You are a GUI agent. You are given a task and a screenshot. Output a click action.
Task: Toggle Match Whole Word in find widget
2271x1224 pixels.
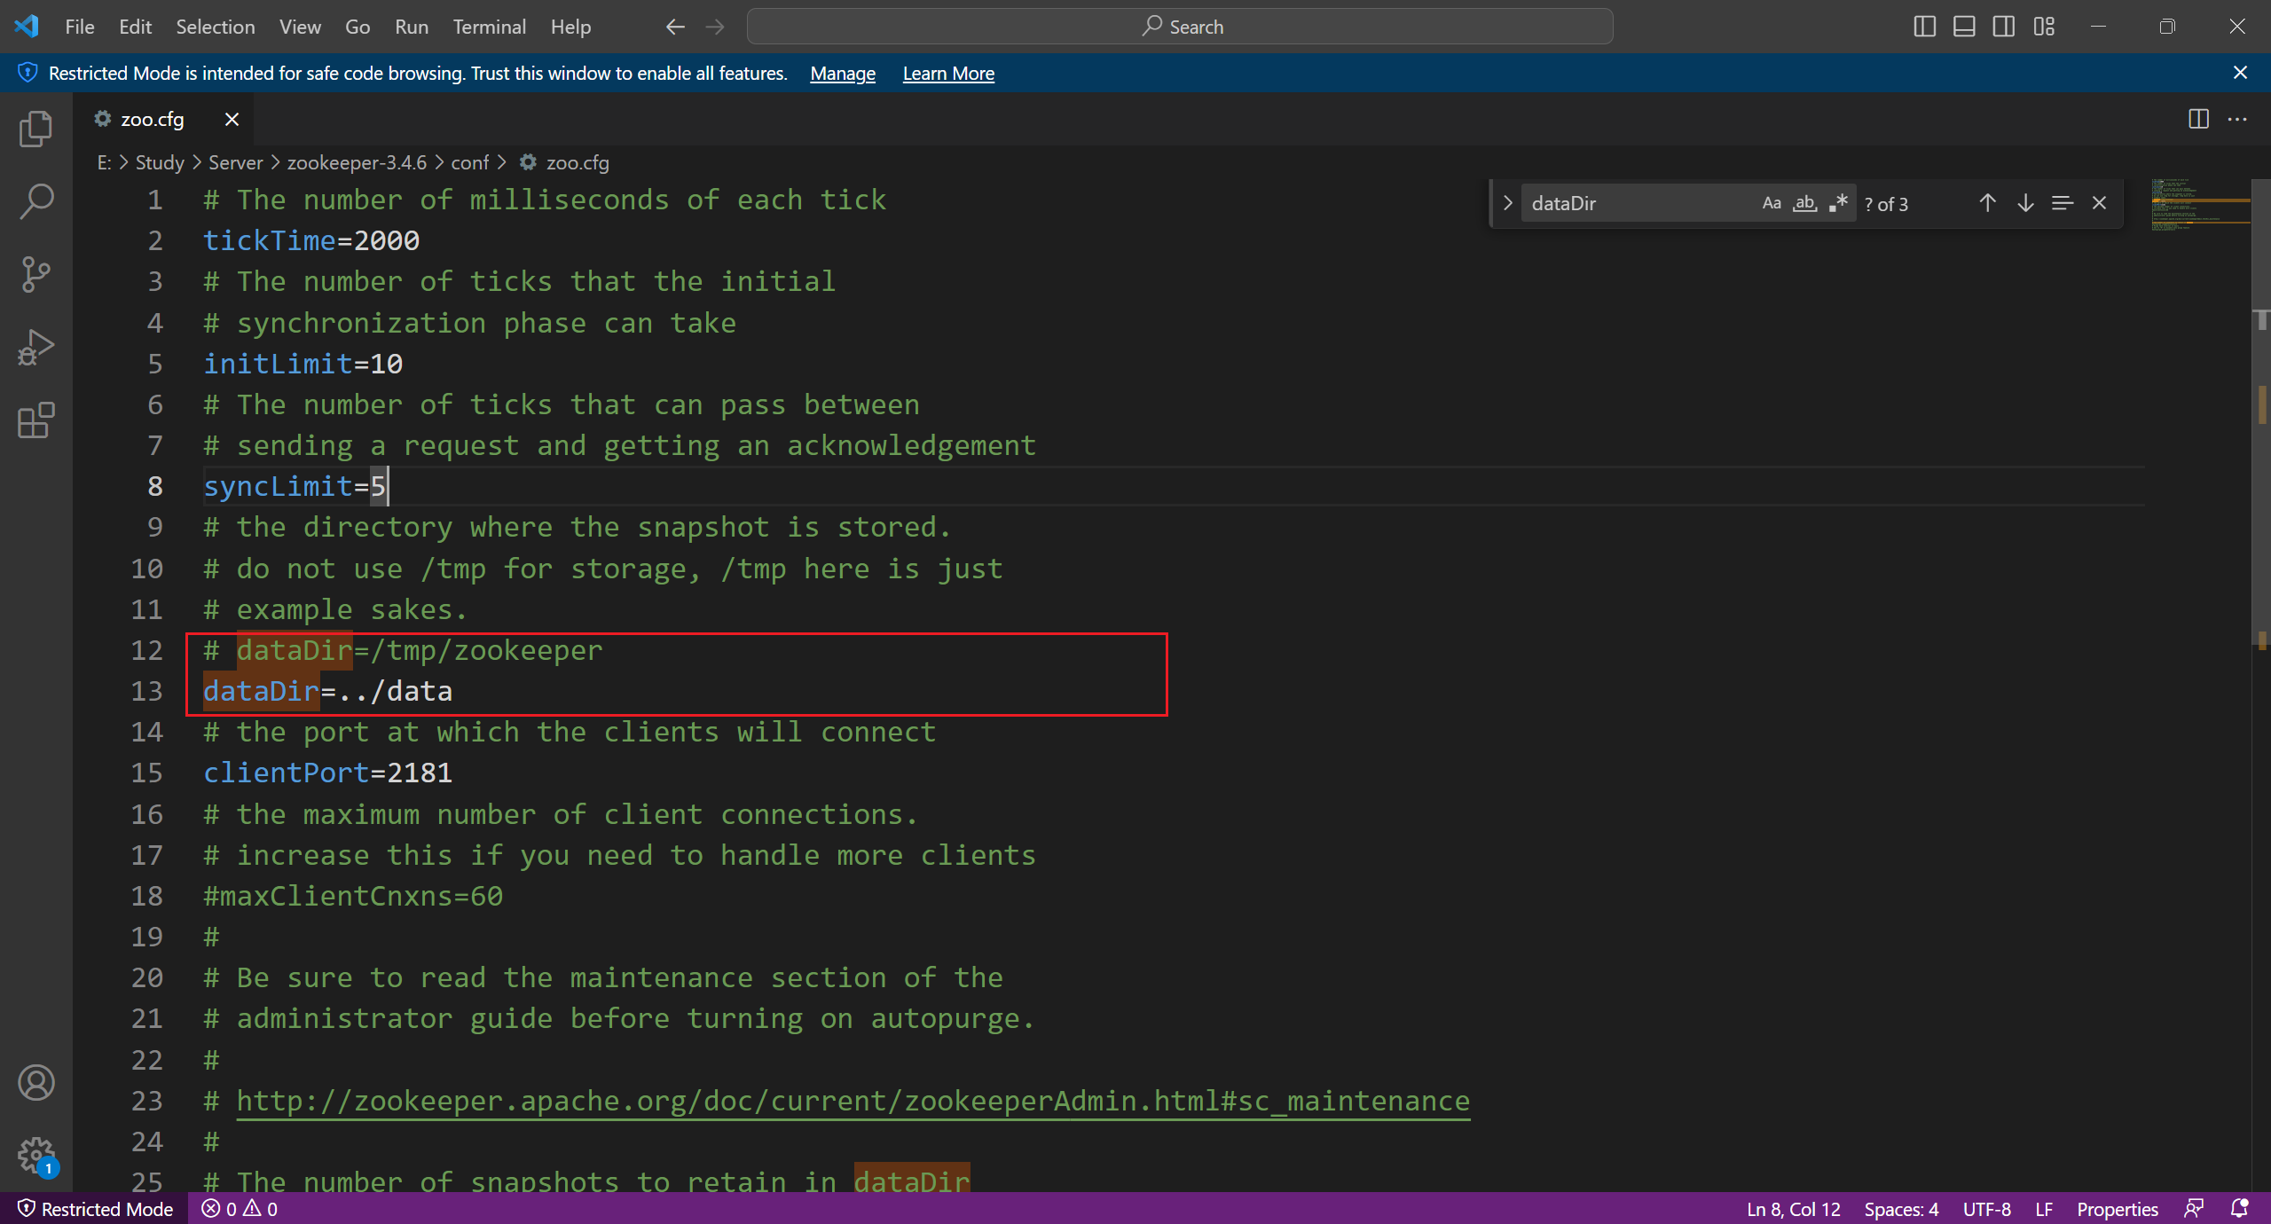click(x=1804, y=203)
